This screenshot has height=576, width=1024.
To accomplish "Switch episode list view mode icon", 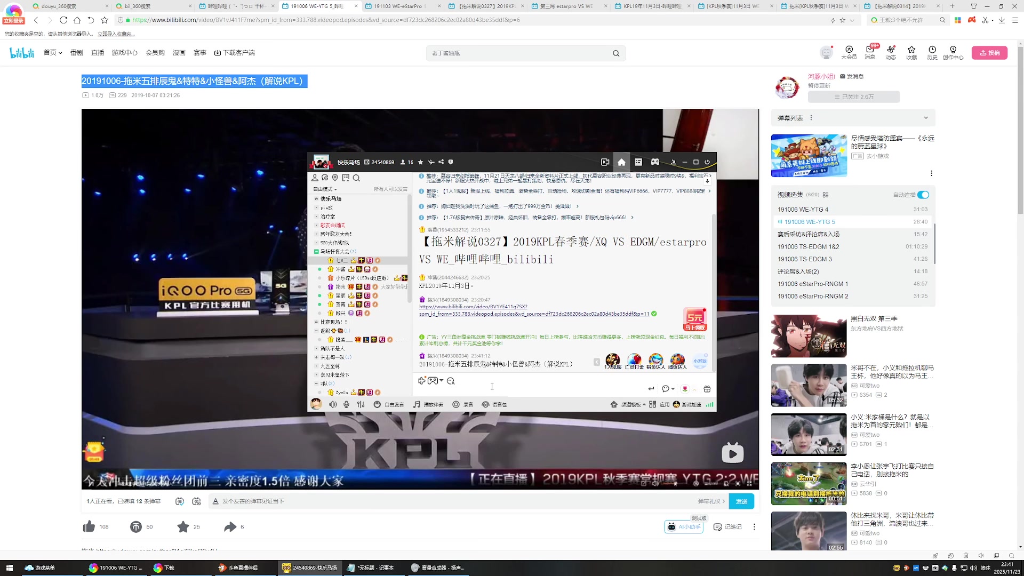I will pos(826,195).
